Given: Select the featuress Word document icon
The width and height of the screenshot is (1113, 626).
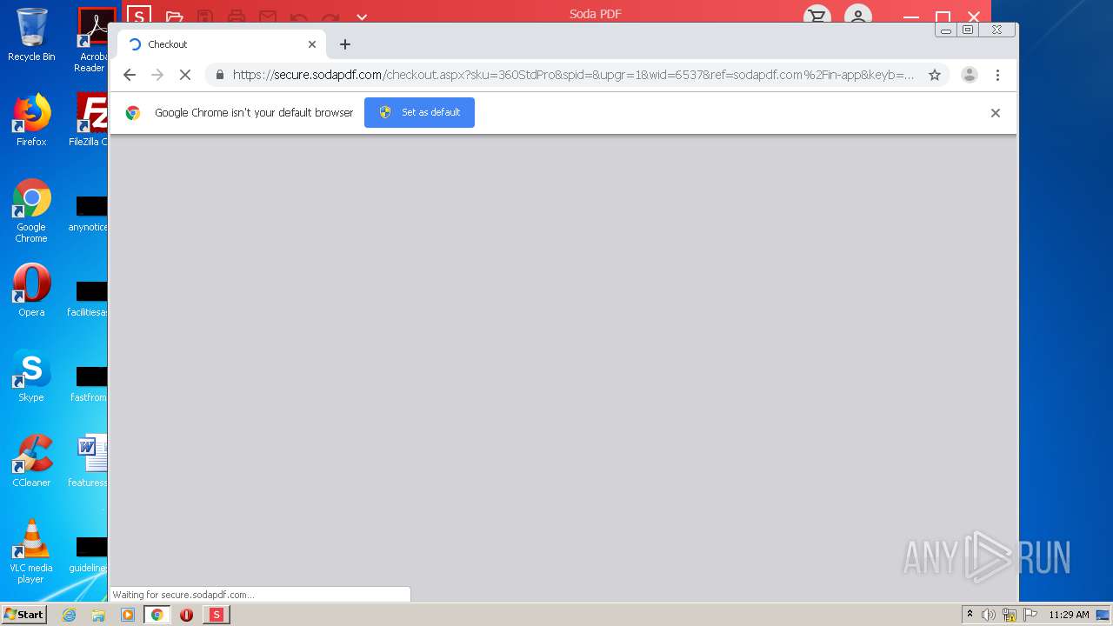Looking at the screenshot, I should [88, 461].
